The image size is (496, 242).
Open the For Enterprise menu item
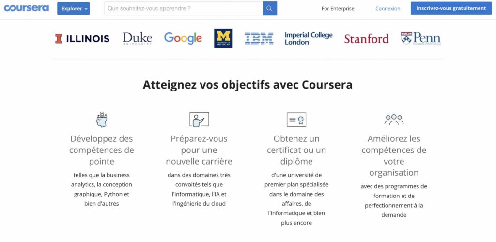(338, 8)
